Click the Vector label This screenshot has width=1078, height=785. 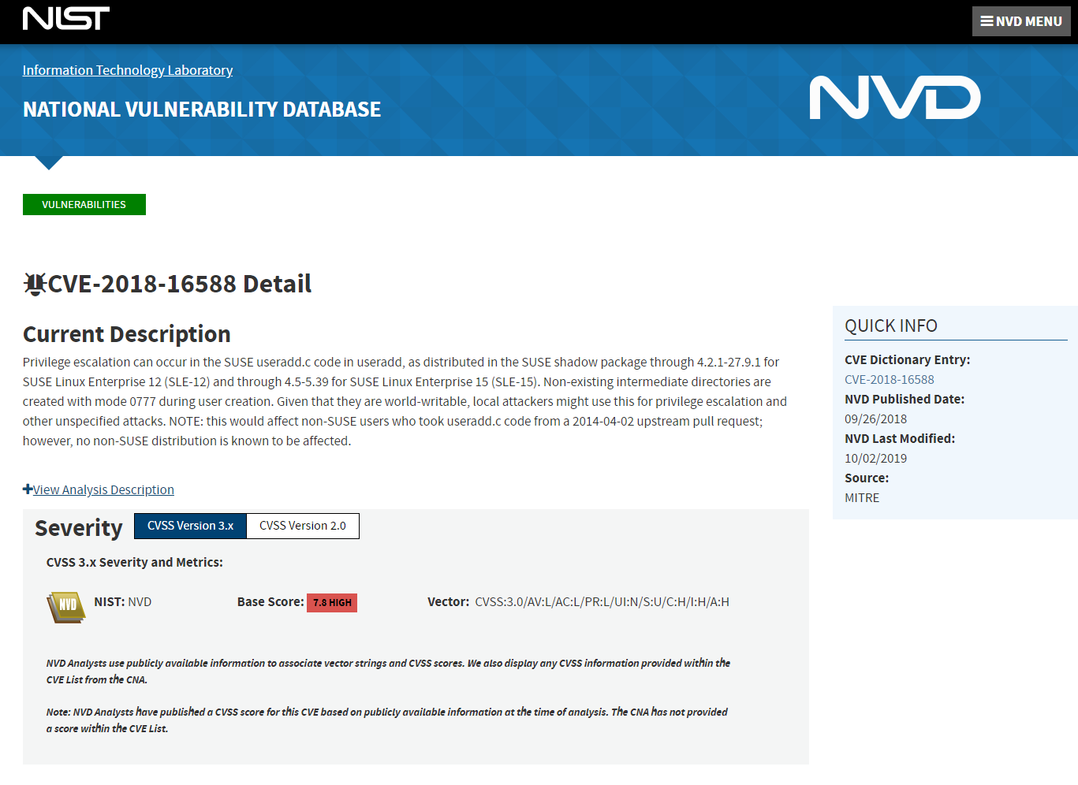(x=449, y=602)
